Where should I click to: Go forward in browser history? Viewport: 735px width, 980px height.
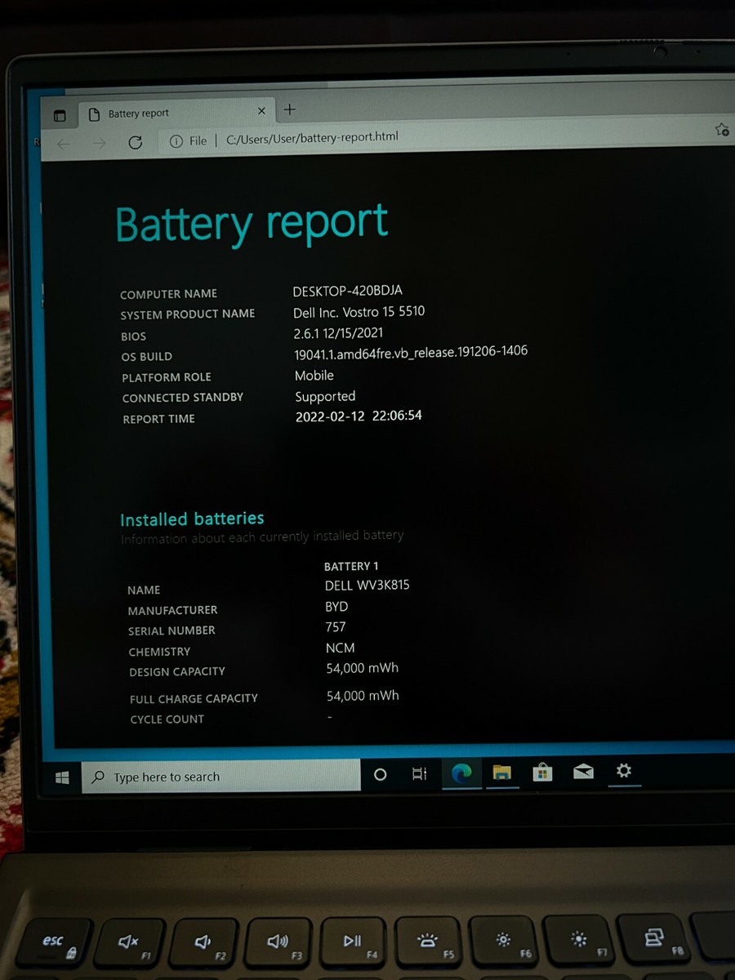click(100, 143)
